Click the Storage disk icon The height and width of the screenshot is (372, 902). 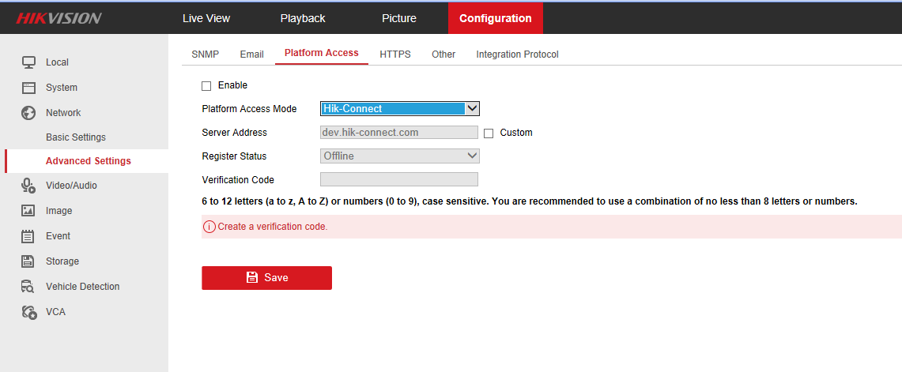pos(28,261)
